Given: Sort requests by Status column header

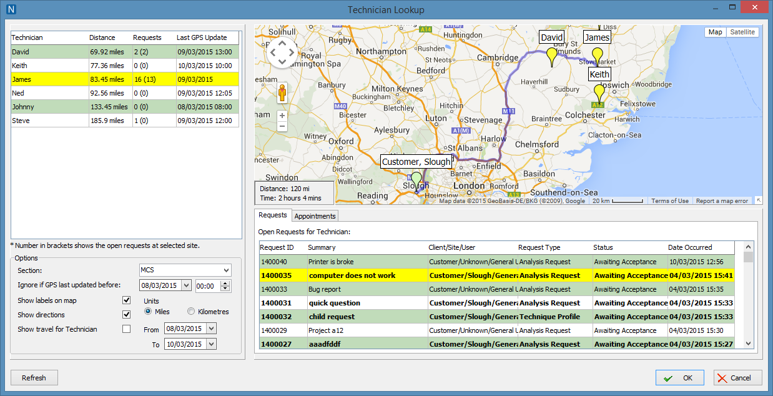Looking at the screenshot, I should point(629,247).
